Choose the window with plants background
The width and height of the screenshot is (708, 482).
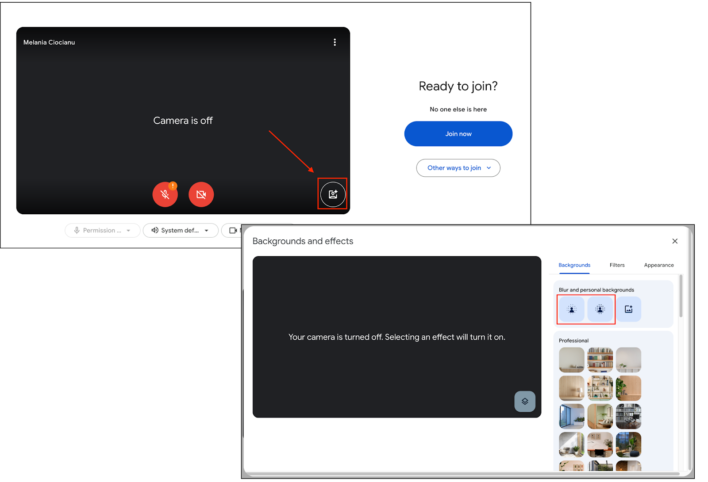pyautogui.click(x=571, y=416)
